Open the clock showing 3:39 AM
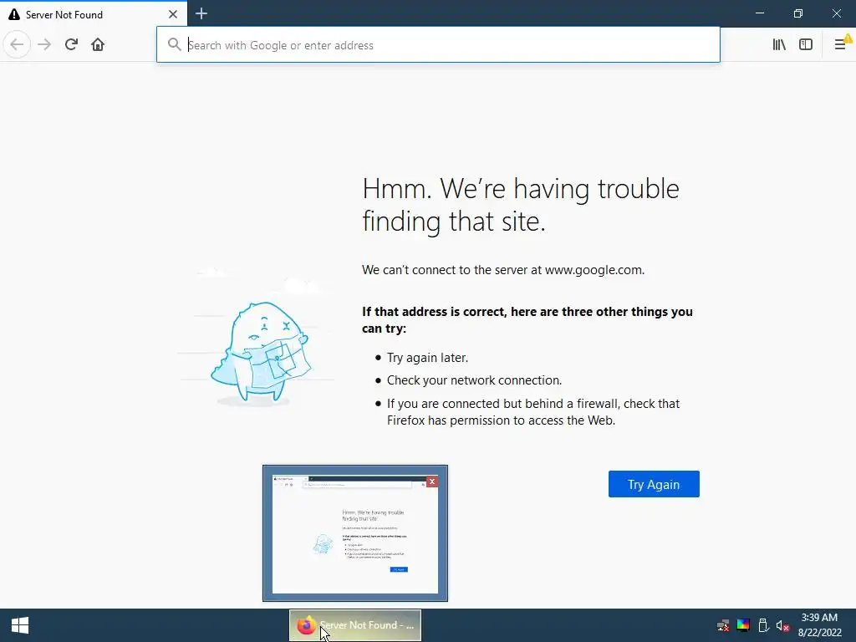Screen dimensions: 856x642 click(x=819, y=625)
